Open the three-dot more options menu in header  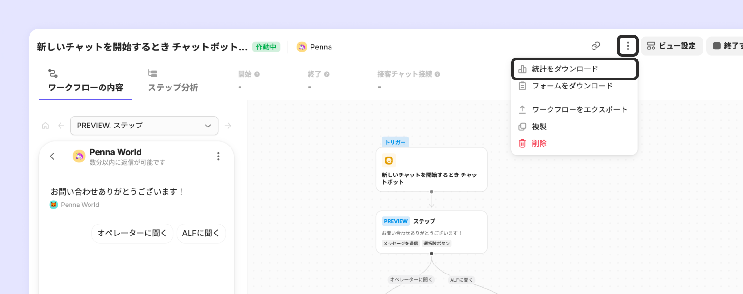[x=628, y=46]
